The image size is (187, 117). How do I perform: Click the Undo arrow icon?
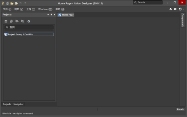click(21, 3)
